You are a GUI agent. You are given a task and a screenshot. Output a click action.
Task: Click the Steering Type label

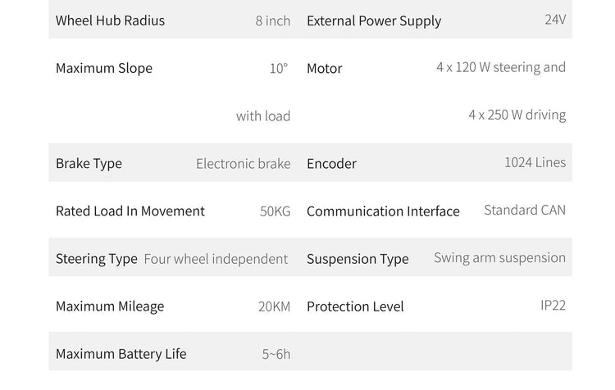tap(97, 259)
